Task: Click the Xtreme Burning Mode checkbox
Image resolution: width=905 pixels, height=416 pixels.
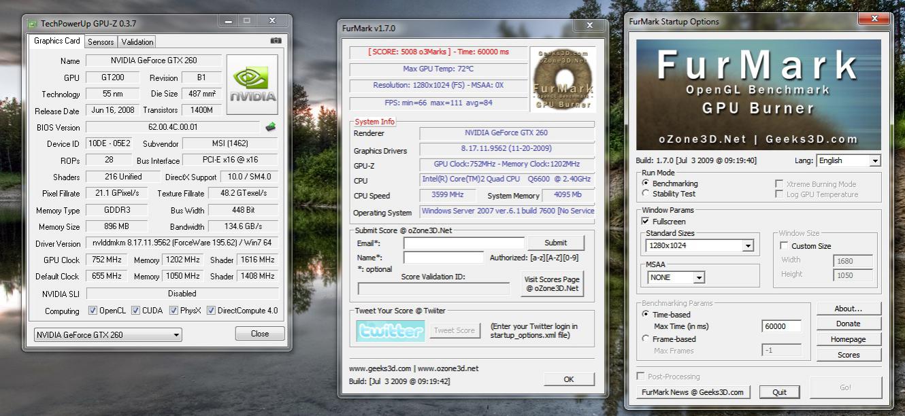Action: (779, 184)
